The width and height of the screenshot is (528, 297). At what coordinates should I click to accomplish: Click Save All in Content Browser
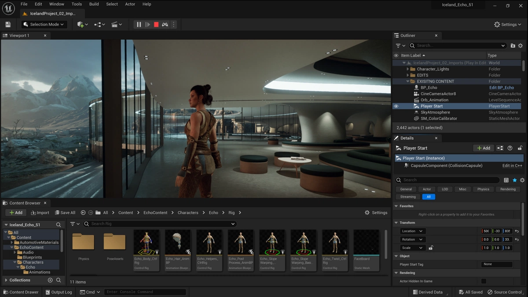pyautogui.click(x=64, y=213)
